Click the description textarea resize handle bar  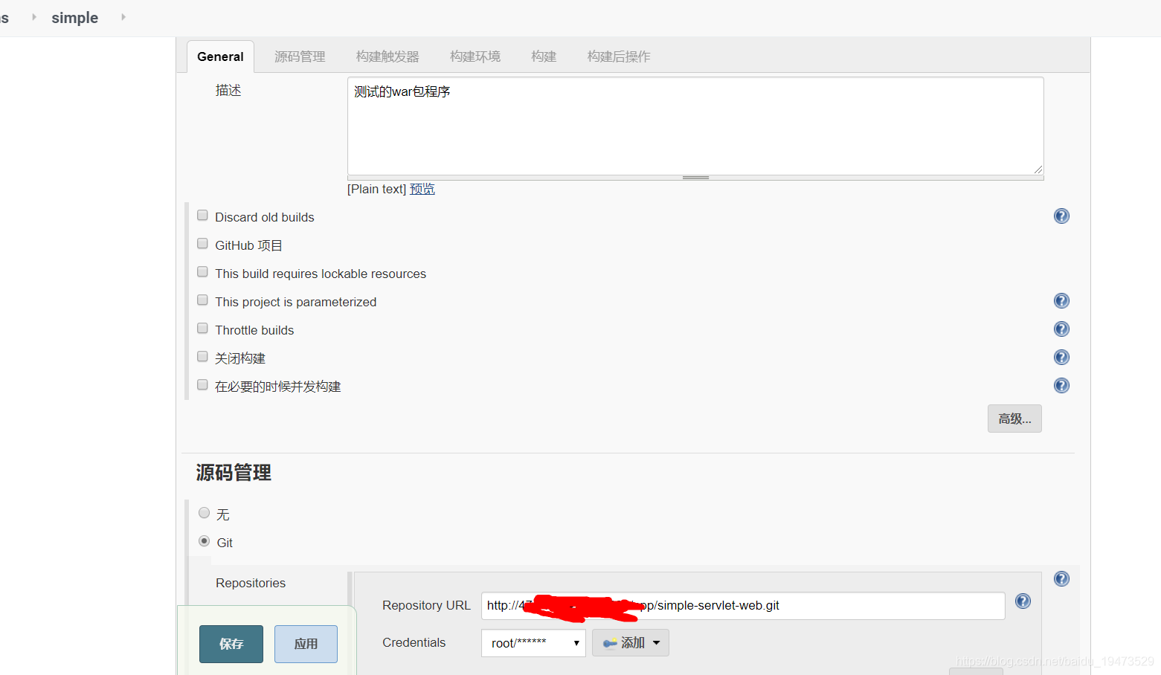click(695, 178)
